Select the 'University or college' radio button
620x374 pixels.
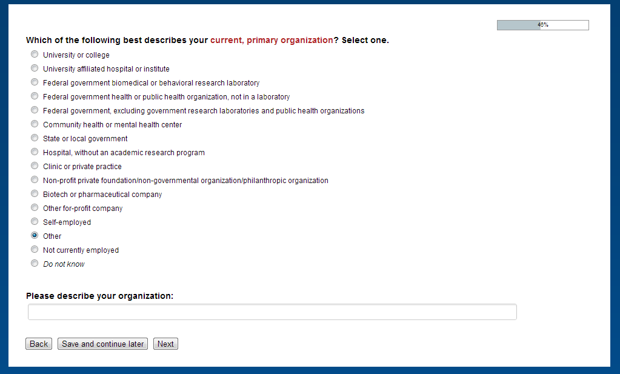click(35, 55)
